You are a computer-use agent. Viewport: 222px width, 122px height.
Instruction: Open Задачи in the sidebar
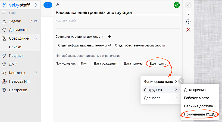[x=15, y=21]
